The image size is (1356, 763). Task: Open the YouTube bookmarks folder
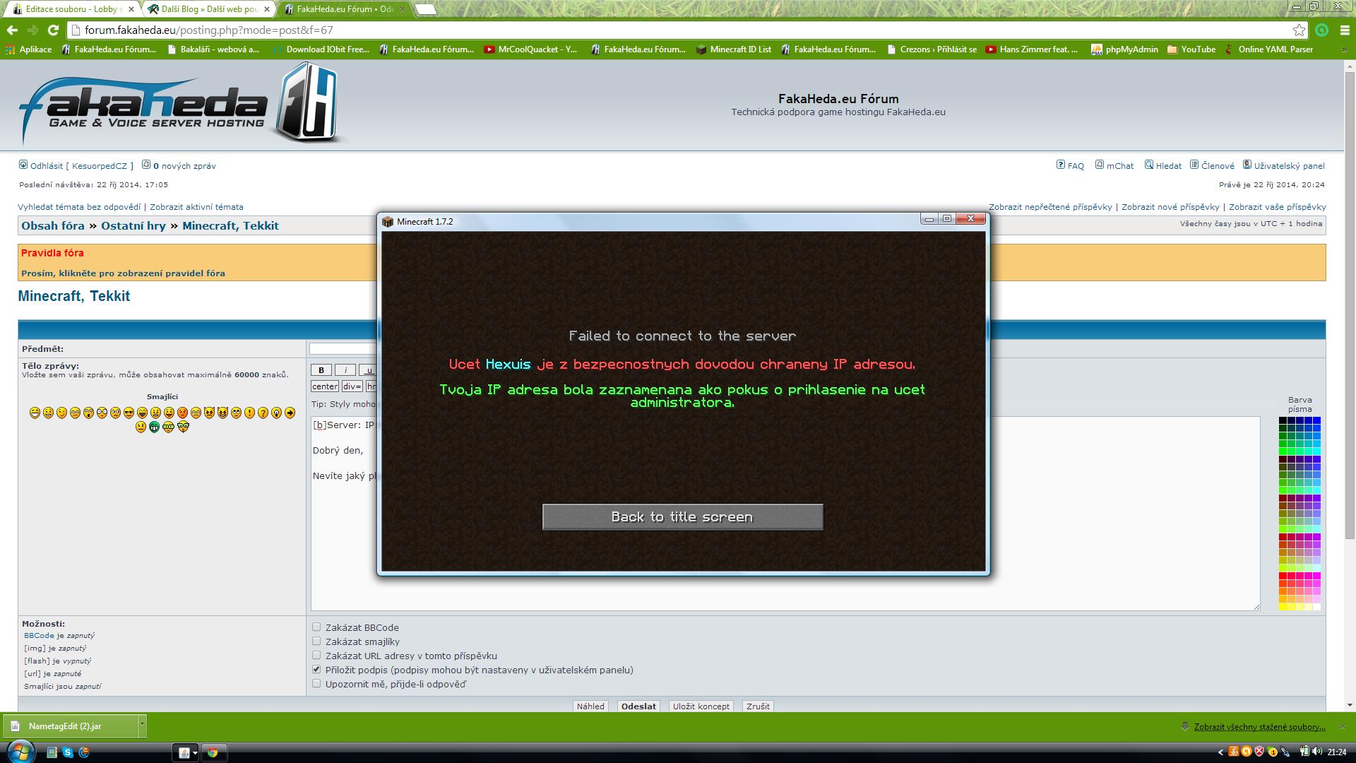pyautogui.click(x=1191, y=49)
